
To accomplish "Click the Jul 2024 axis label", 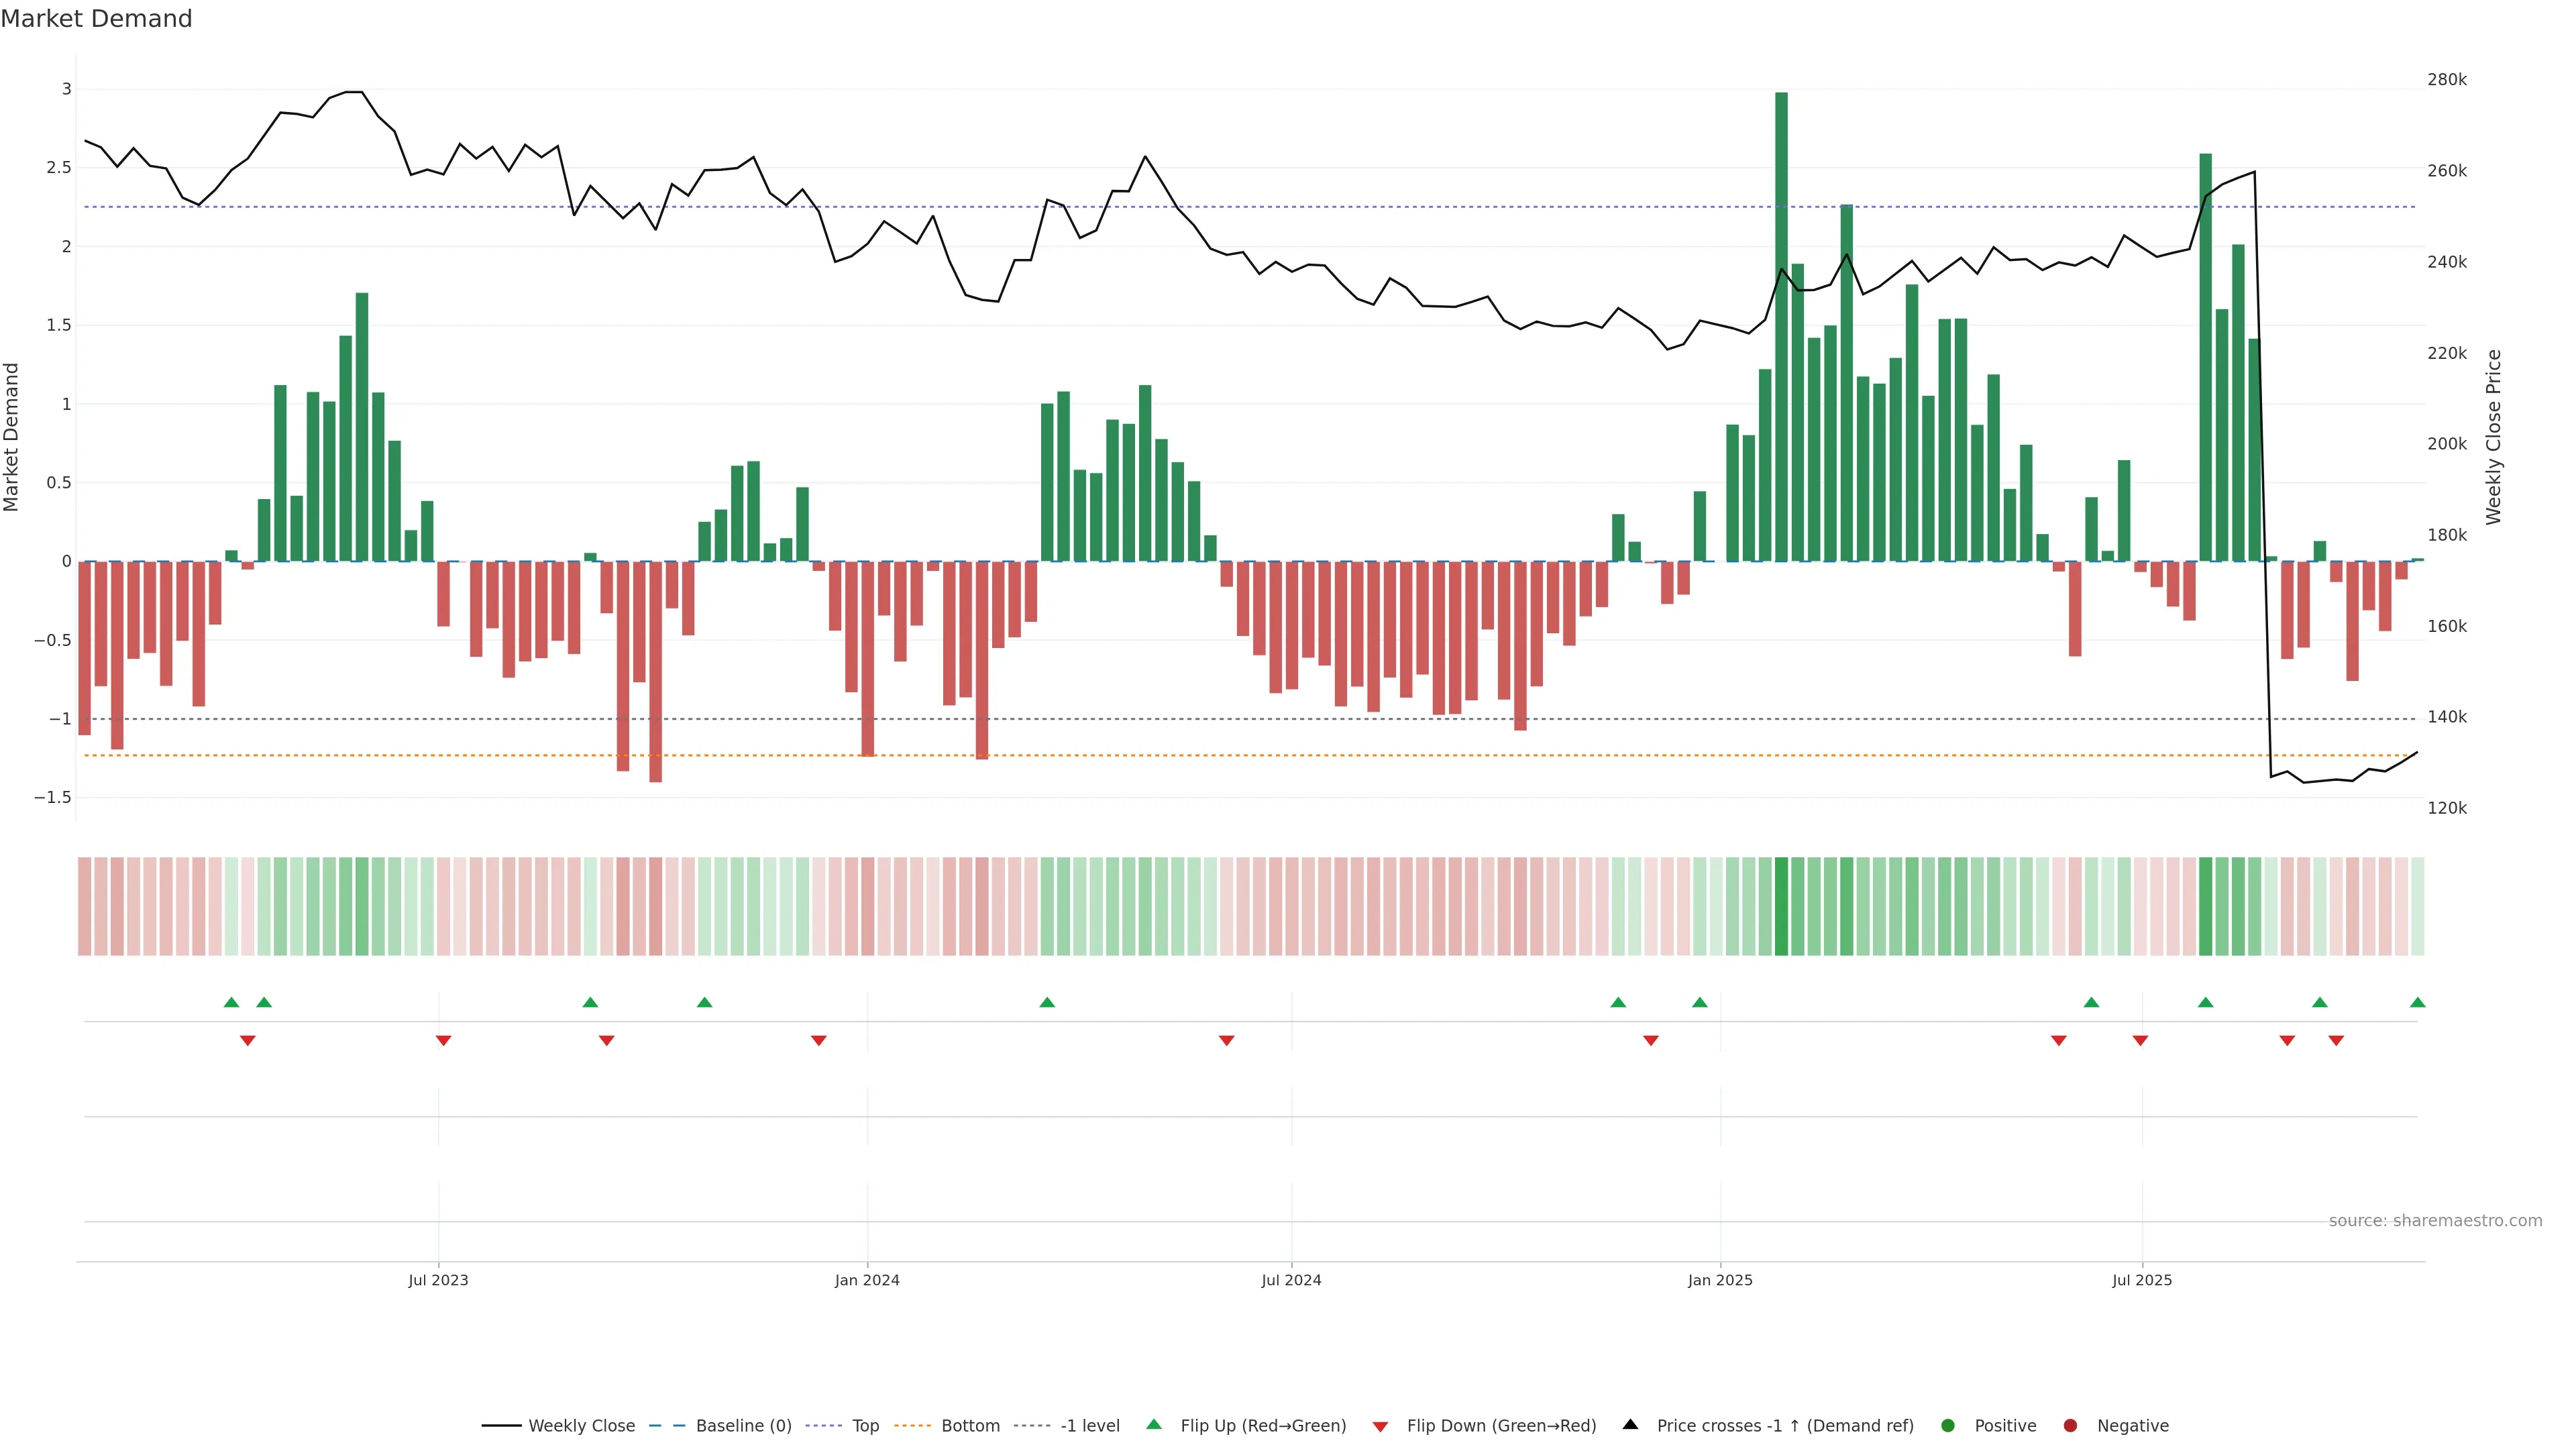I will [x=1291, y=1280].
